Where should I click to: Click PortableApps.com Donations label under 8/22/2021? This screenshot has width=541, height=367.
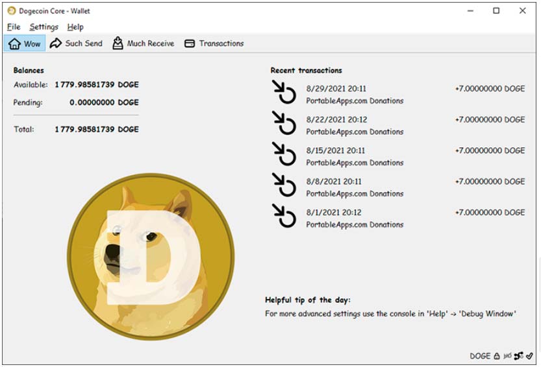click(355, 132)
